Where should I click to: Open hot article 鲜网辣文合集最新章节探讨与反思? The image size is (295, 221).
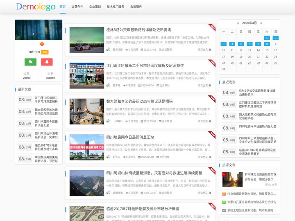261,177
